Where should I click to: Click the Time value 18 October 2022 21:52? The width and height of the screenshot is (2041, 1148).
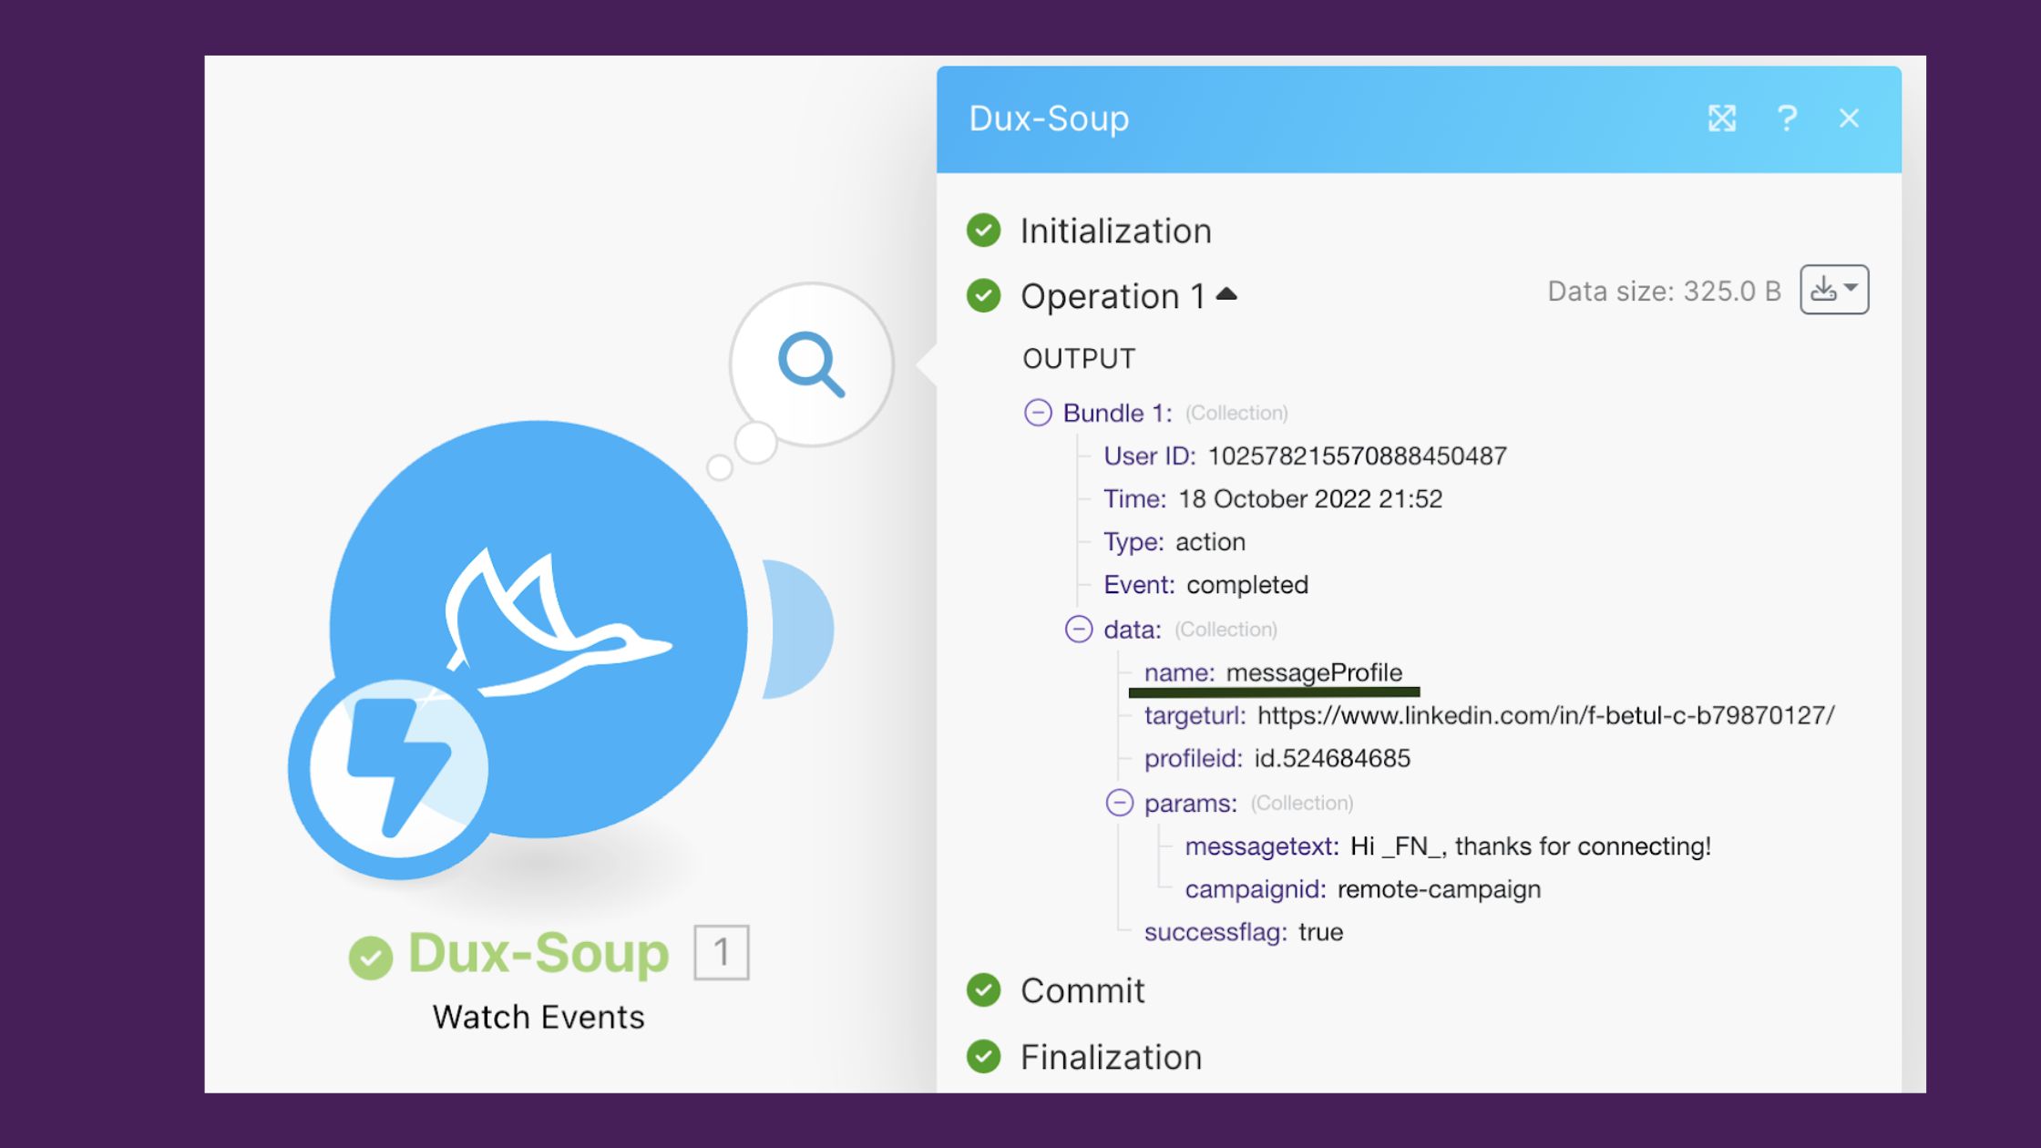point(1309,498)
